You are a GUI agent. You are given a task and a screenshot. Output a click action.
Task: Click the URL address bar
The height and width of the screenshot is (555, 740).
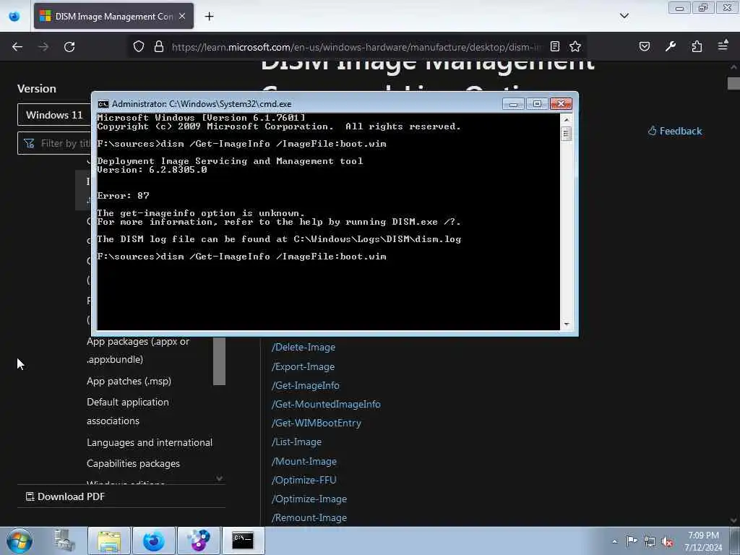tap(356, 47)
